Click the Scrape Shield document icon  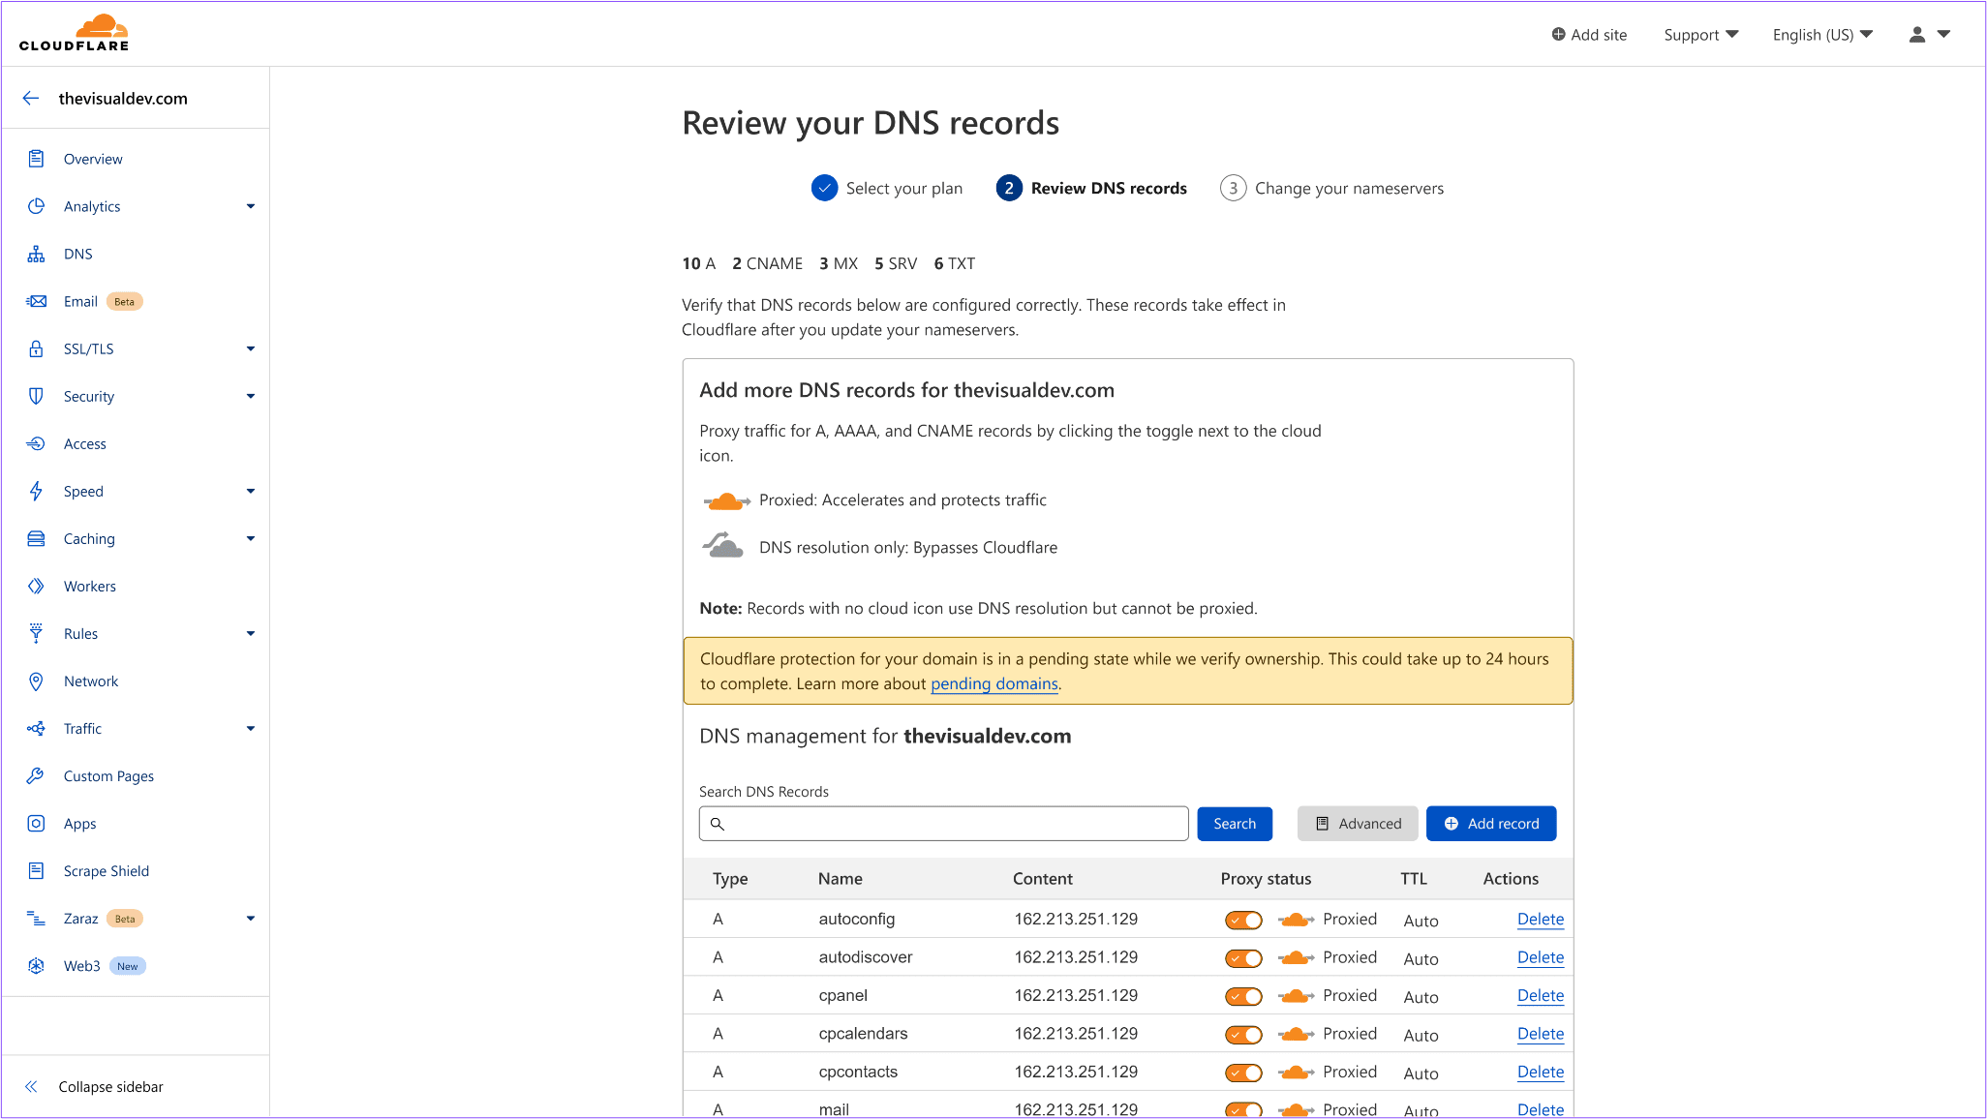[x=36, y=870]
